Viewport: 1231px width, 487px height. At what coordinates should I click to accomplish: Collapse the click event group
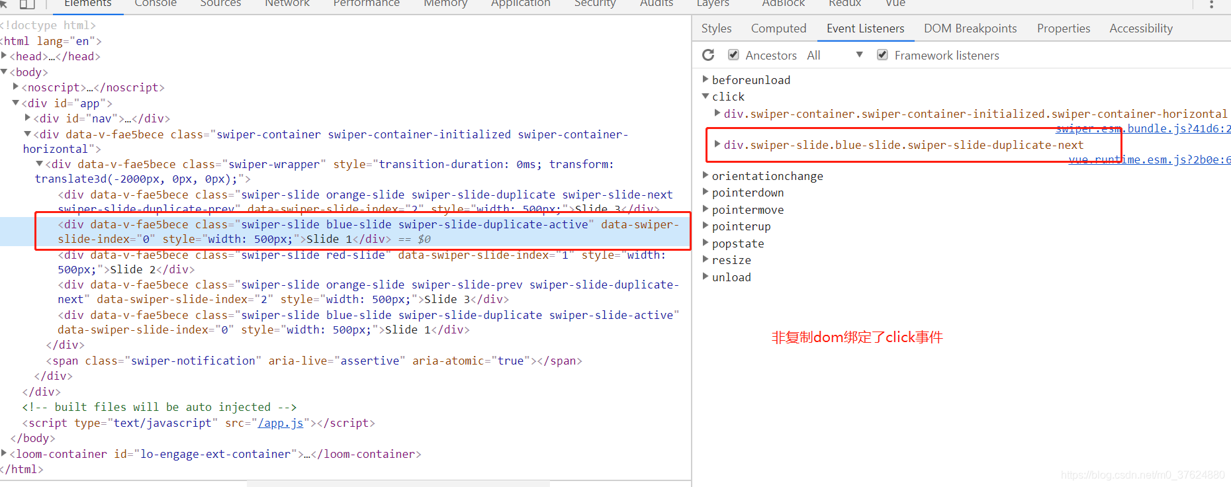point(706,97)
